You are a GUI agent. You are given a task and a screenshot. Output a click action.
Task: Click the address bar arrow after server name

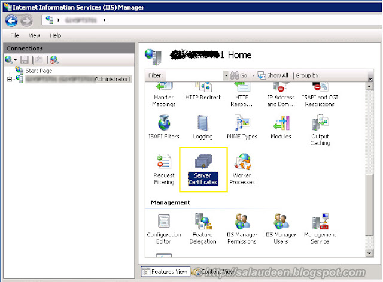(104, 20)
